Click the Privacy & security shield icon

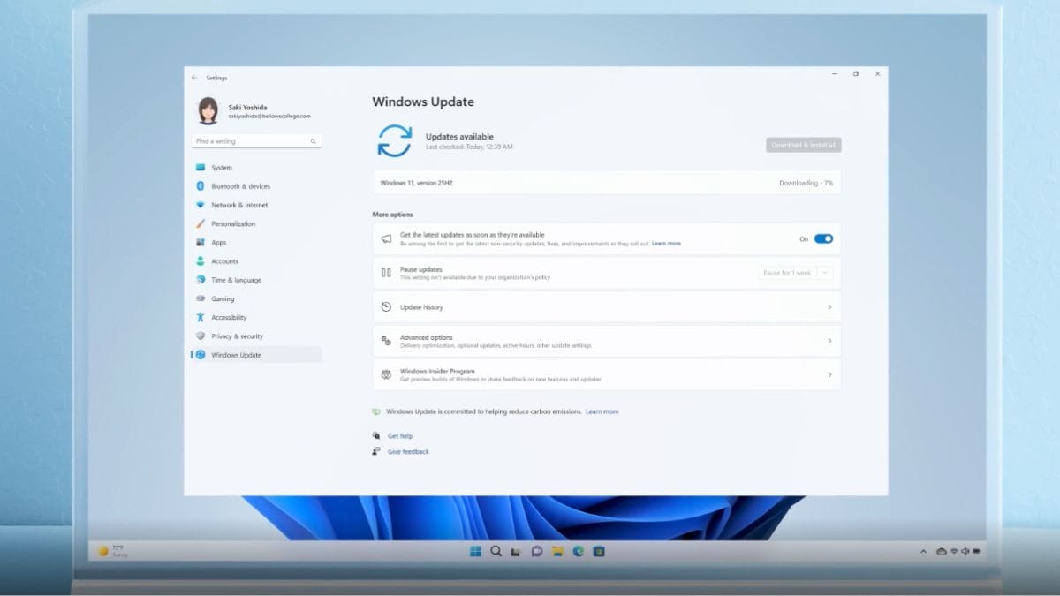[x=201, y=336]
